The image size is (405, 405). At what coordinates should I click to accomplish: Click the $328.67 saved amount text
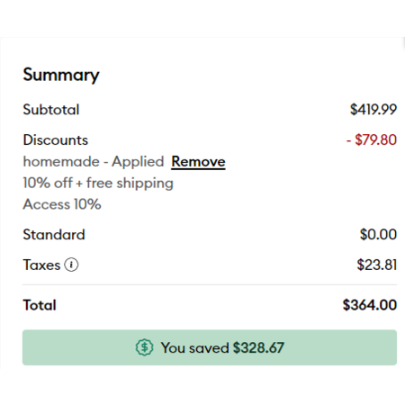[258, 347]
